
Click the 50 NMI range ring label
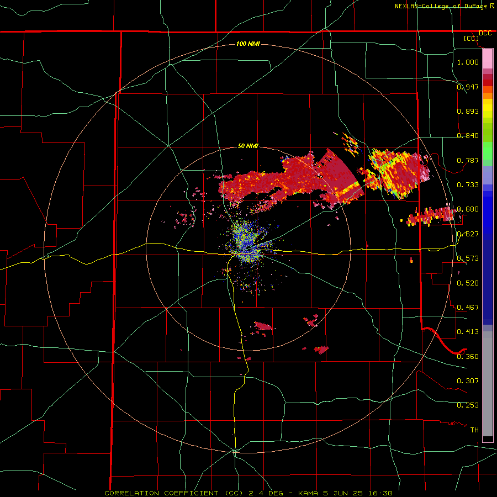pyautogui.click(x=248, y=146)
